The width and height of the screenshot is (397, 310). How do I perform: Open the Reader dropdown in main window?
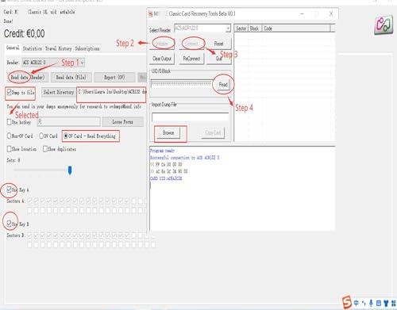click(x=53, y=63)
